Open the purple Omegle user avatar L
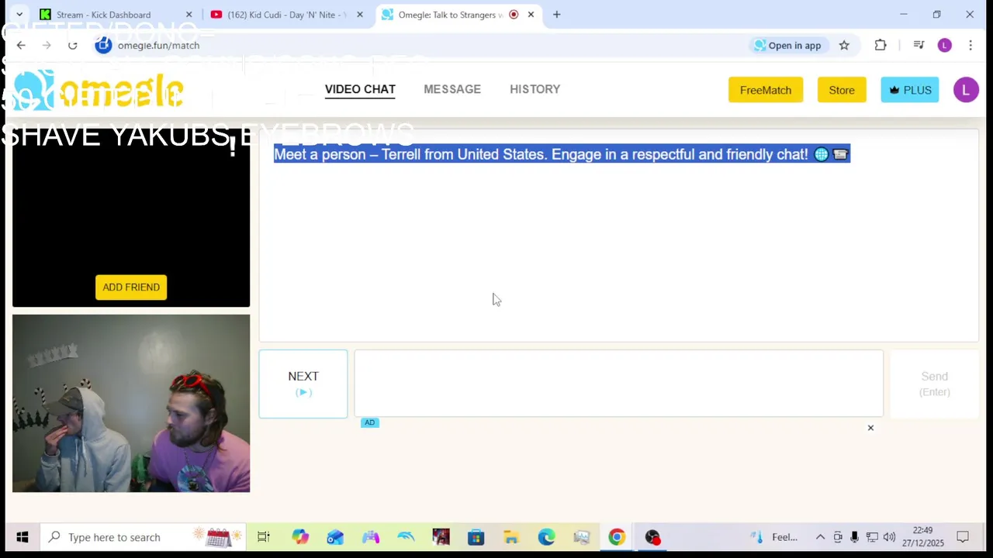Screen dimensions: 993x558 [966, 90]
